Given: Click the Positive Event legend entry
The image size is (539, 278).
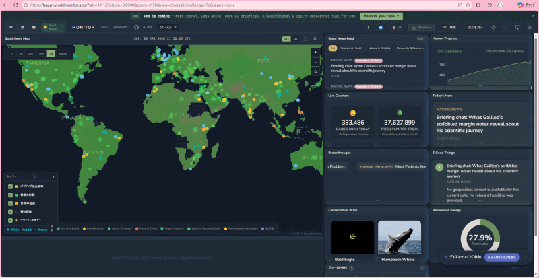Looking at the screenshot, I should point(69,228).
